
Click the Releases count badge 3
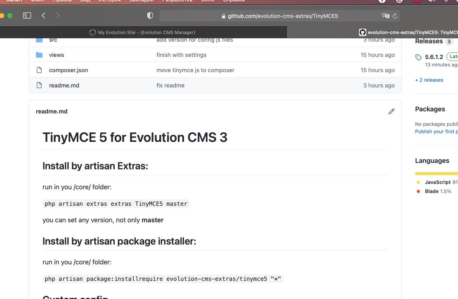tap(449, 42)
